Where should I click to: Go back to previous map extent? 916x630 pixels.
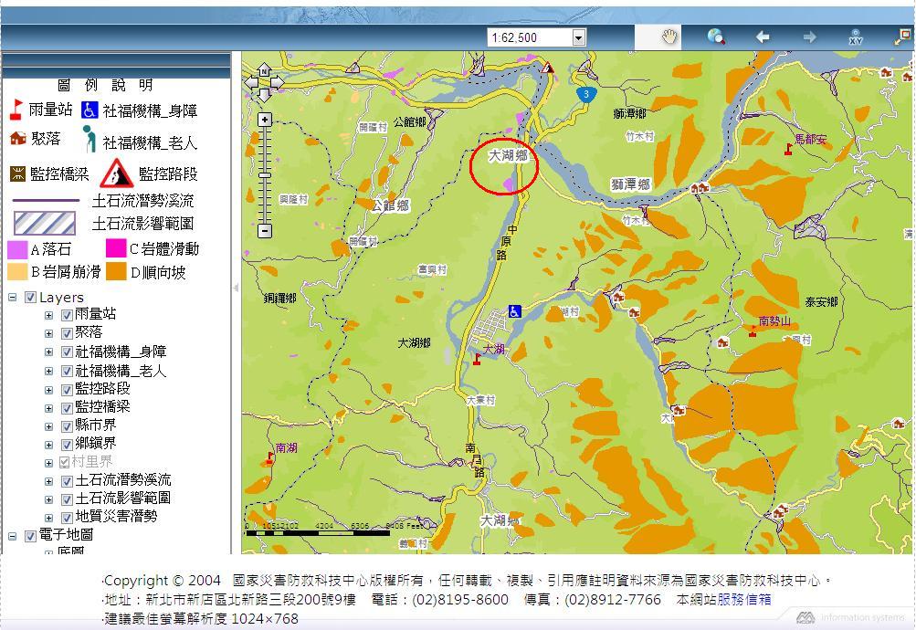(x=763, y=37)
